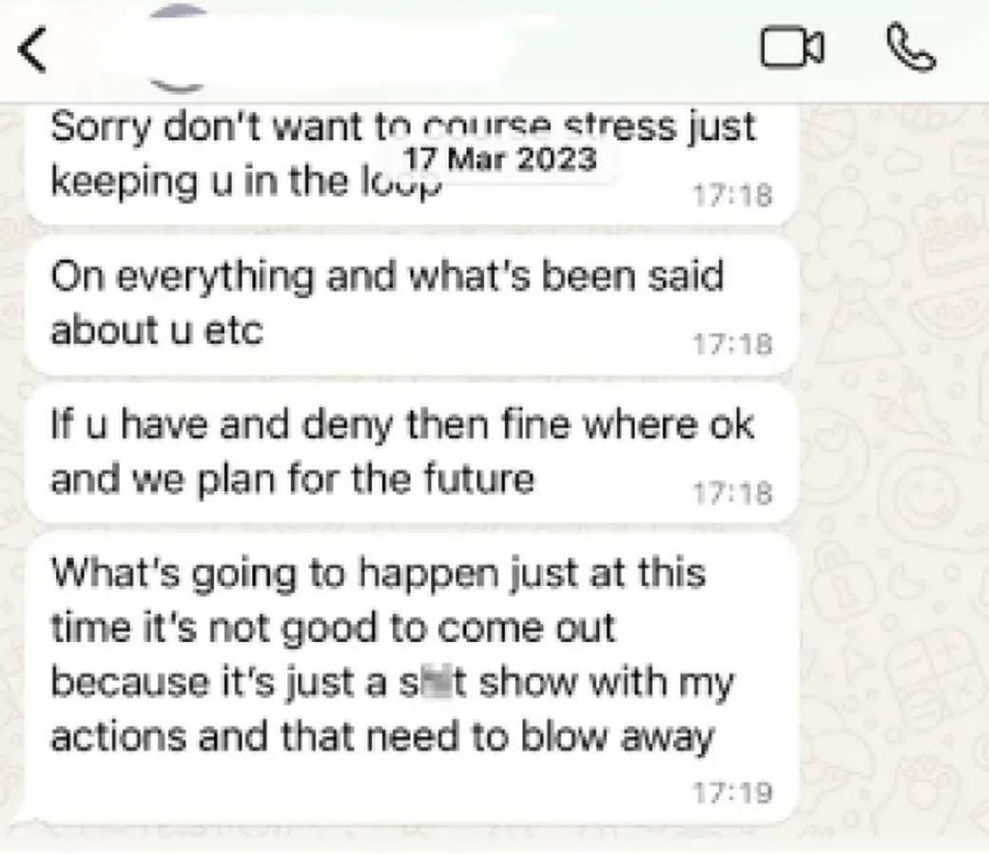Click the line "and we plan for the future"

(291, 479)
